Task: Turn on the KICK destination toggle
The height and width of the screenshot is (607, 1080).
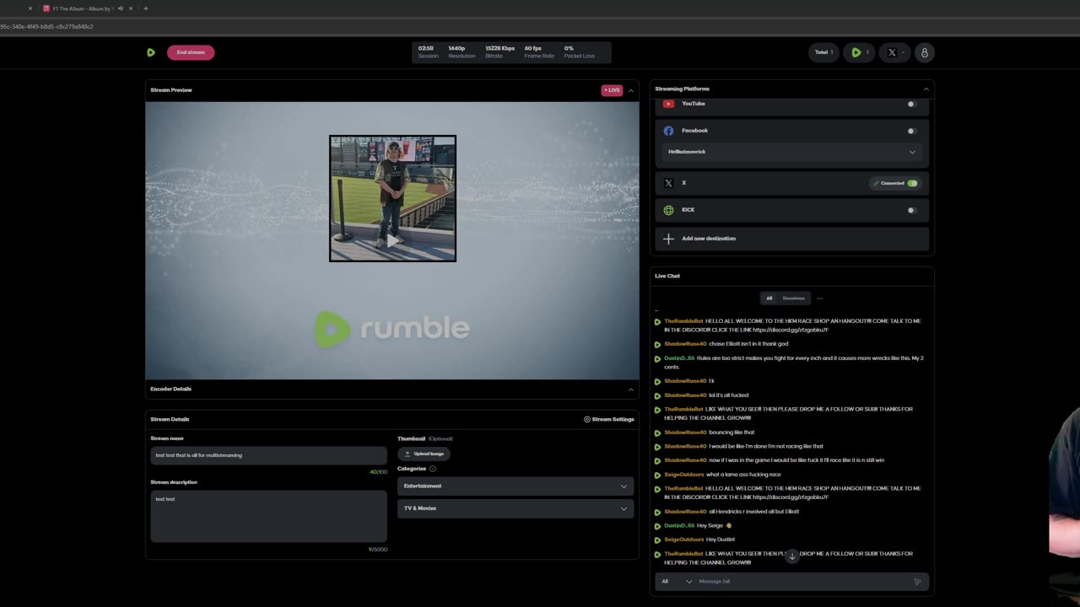Action: point(911,210)
